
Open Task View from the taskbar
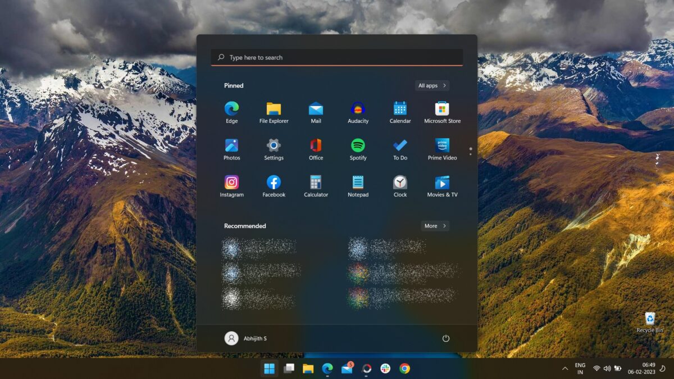point(289,368)
